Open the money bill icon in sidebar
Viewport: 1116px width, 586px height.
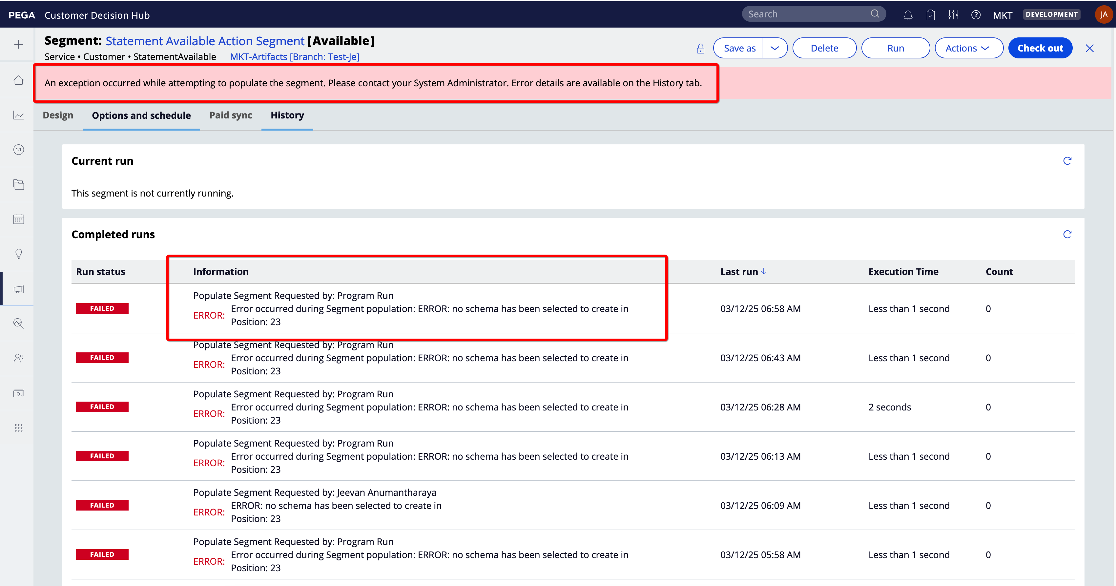point(19,393)
